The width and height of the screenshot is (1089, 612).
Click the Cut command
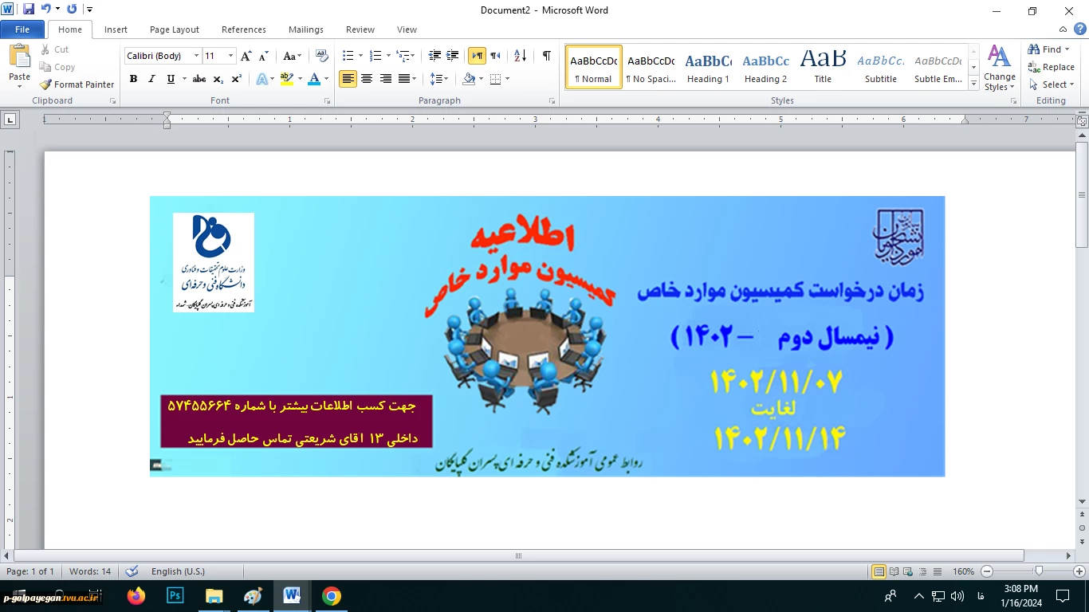[x=55, y=49]
